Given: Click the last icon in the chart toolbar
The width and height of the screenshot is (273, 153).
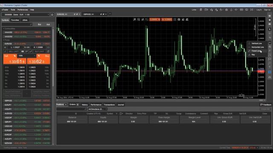Looking at the screenshot, I should pyautogui.click(x=187, y=20).
